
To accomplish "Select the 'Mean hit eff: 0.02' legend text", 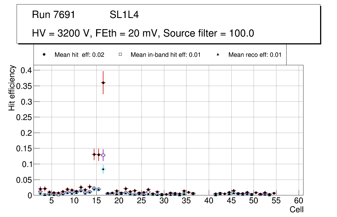I will click(x=79, y=55).
